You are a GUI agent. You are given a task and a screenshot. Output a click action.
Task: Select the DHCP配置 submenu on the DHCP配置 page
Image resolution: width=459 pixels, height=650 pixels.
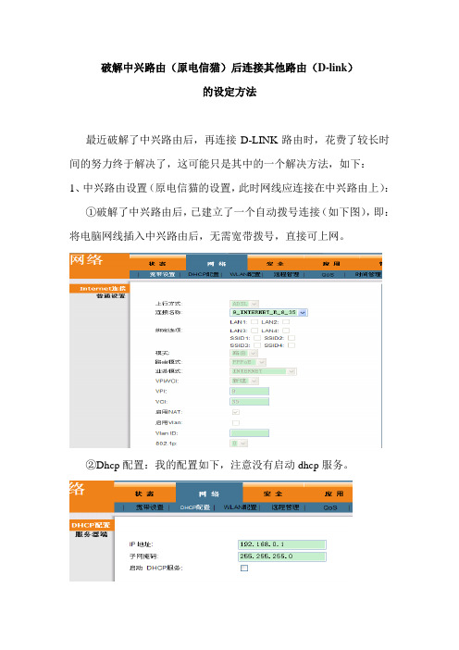pyautogui.click(x=194, y=507)
